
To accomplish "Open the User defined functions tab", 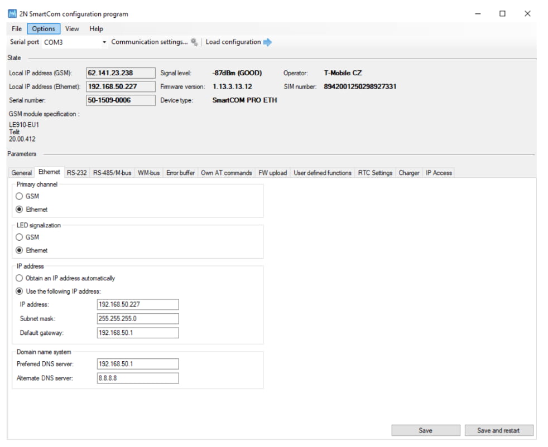I will (323, 173).
